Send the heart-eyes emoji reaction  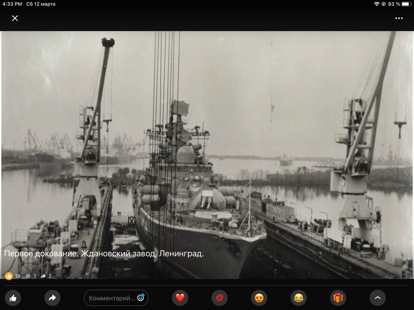pyautogui.click(x=259, y=298)
